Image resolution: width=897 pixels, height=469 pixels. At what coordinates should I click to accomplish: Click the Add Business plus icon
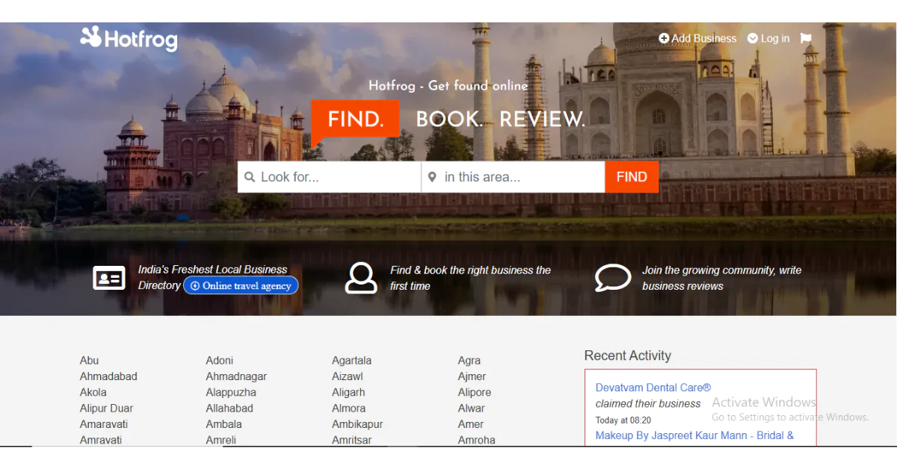pos(664,38)
